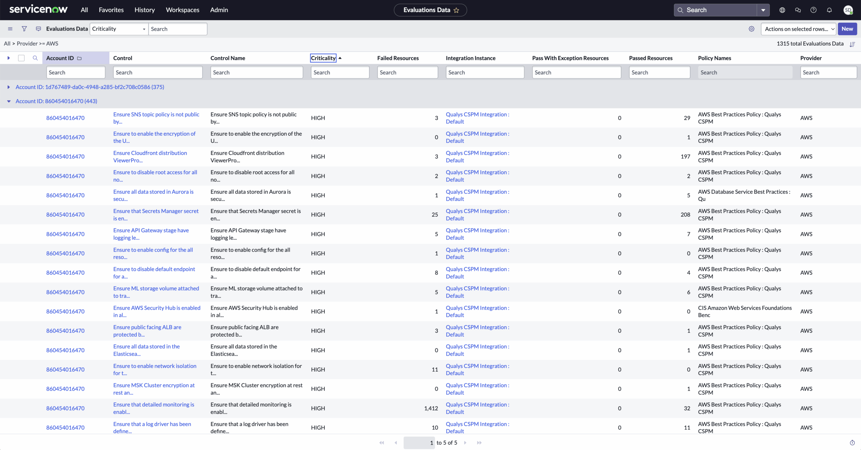Open the Admin menu
The width and height of the screenshot is (861, 450).
(219, 10)
